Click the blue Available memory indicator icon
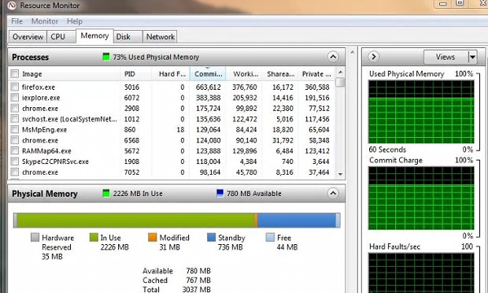Screen dimensions: 488x293 pos(220,193)
